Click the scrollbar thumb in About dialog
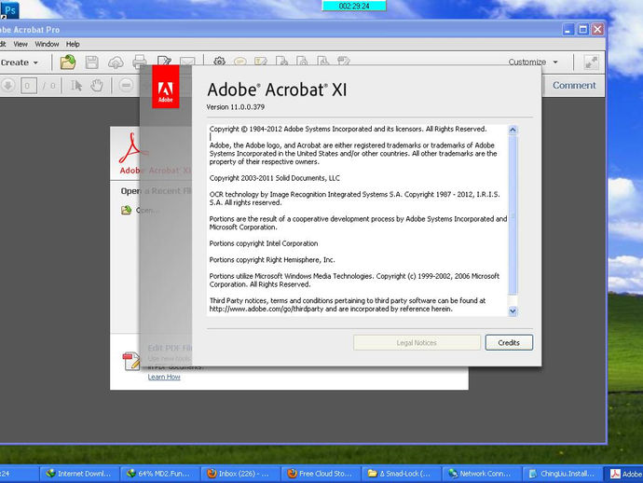Screen dimensions: 643x483 point(513,215)
